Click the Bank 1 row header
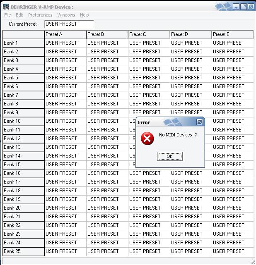The height and width of the screenshot is (265, 256). (23, 43)
